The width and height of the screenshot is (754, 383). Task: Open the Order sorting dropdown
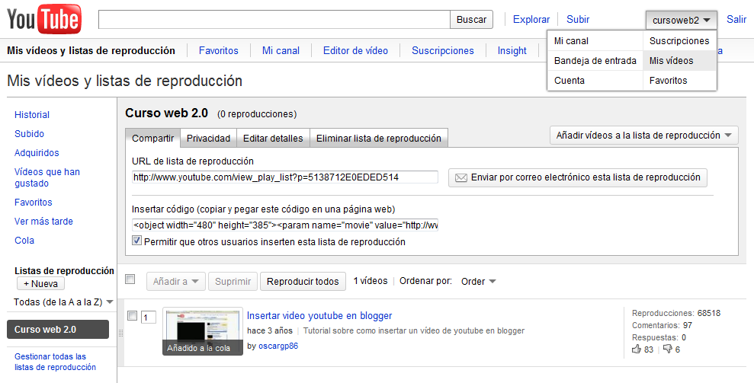[479, 282]
